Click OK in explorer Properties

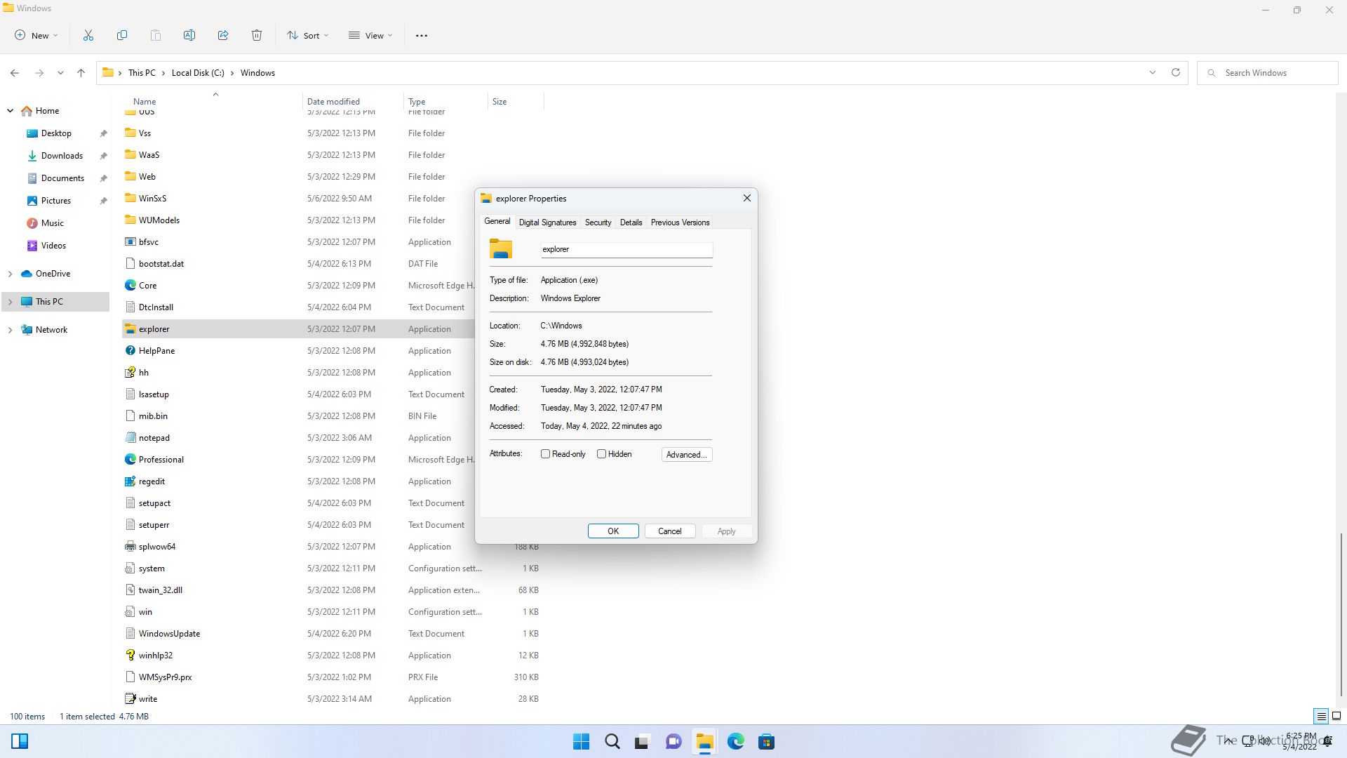tap(613, 531)
